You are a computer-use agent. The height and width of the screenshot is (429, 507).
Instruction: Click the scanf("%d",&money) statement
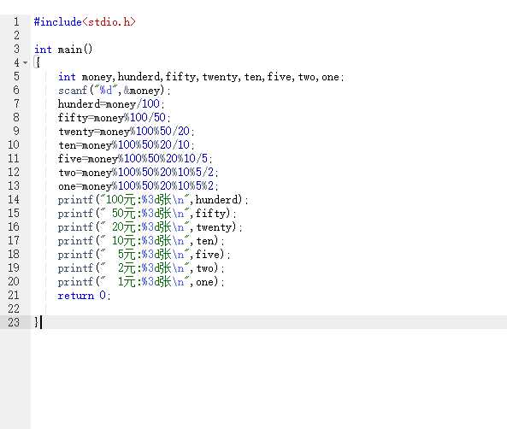pos(115,91)
